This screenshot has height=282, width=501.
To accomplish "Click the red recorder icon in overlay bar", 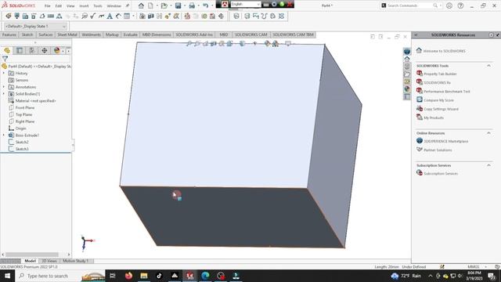I will point(225,4).
